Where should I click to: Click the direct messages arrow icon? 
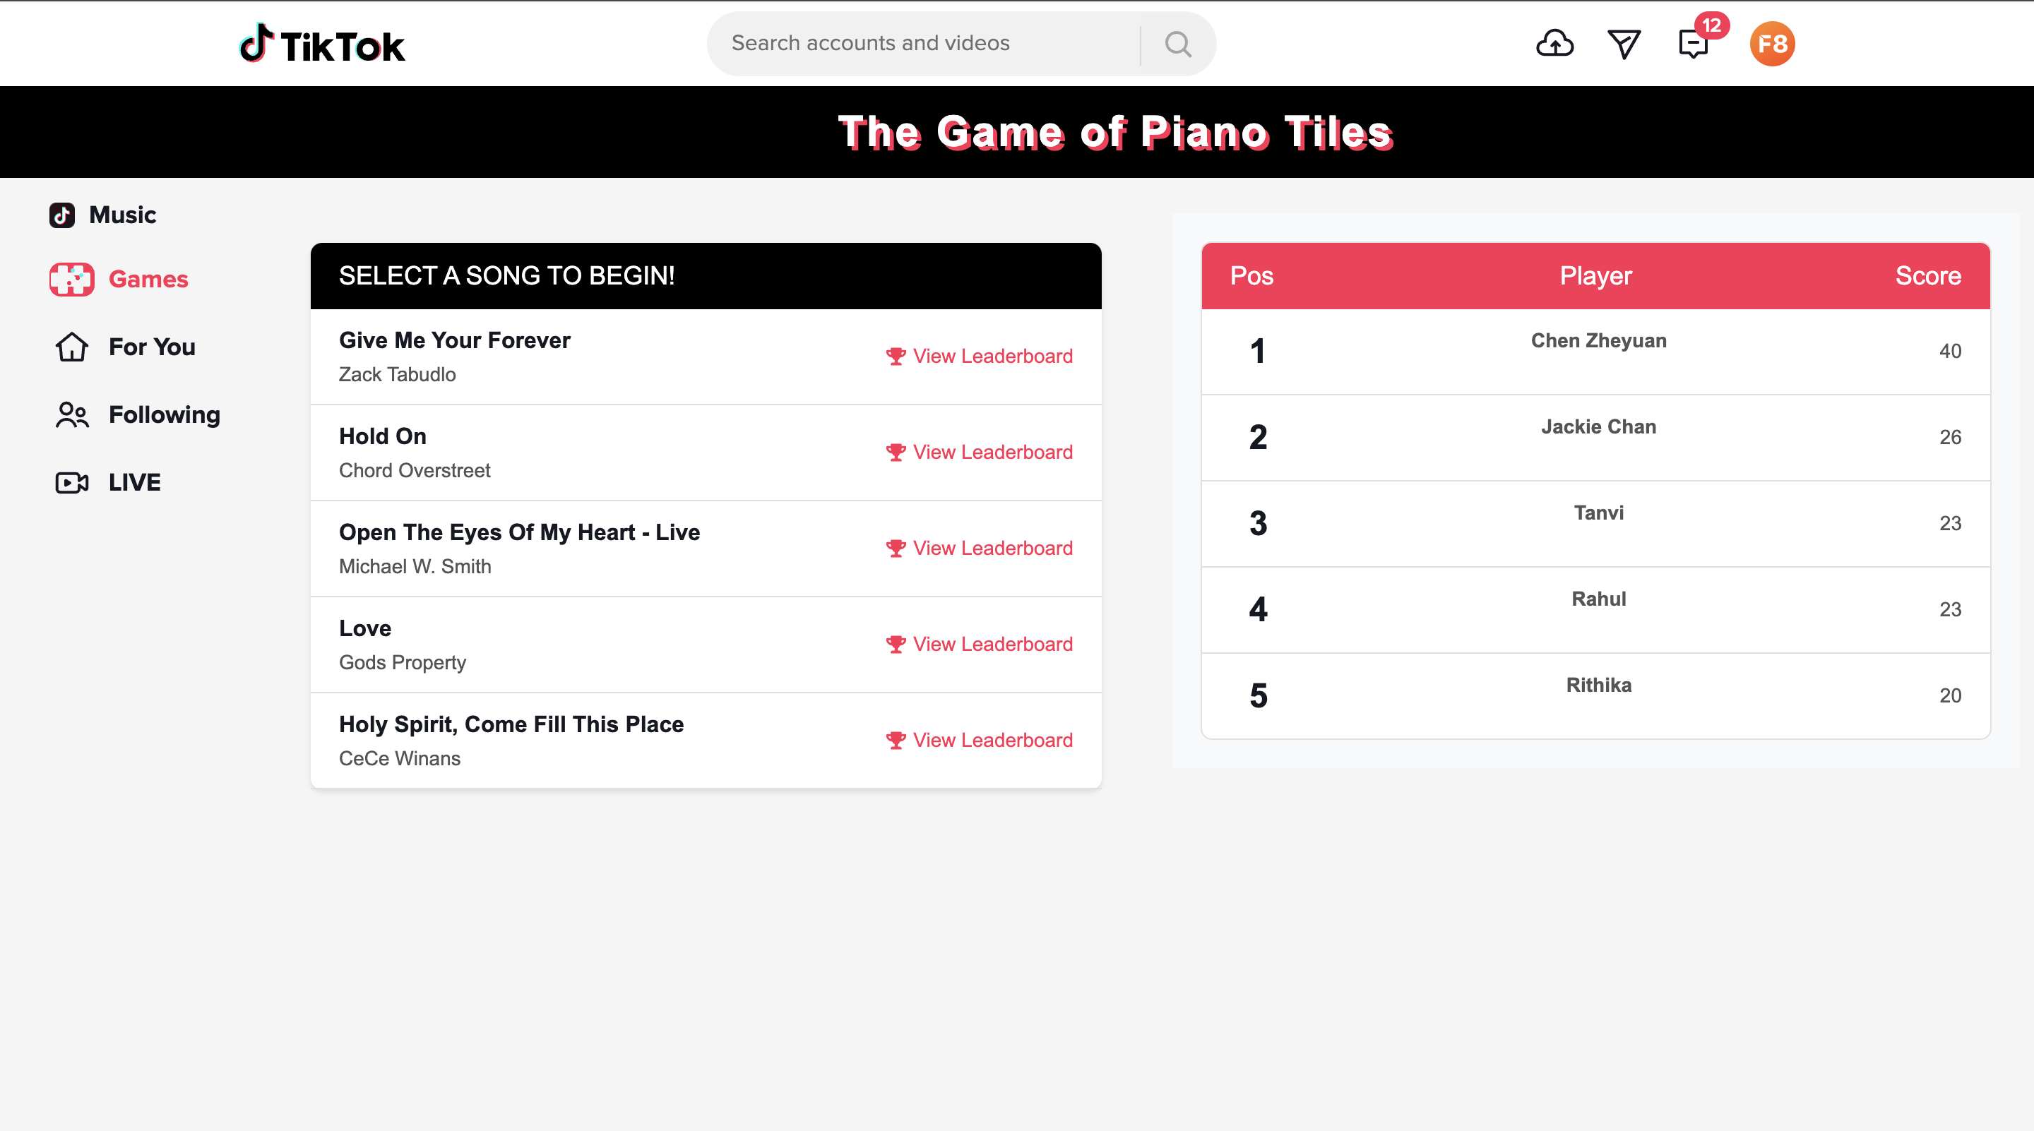click(x=1623, y=43)
